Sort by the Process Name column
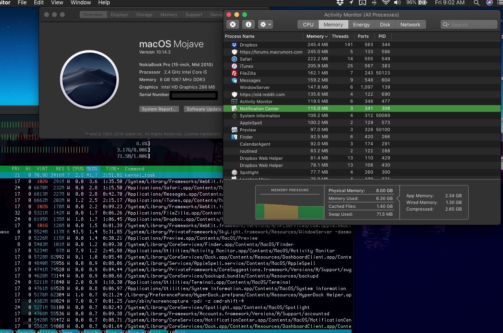 [263, 36]
